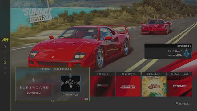Select the 9-16 ИЮЛЯ summit thumbnail
The height and width of the screenshot is (111, 197).
coord(103,84)
